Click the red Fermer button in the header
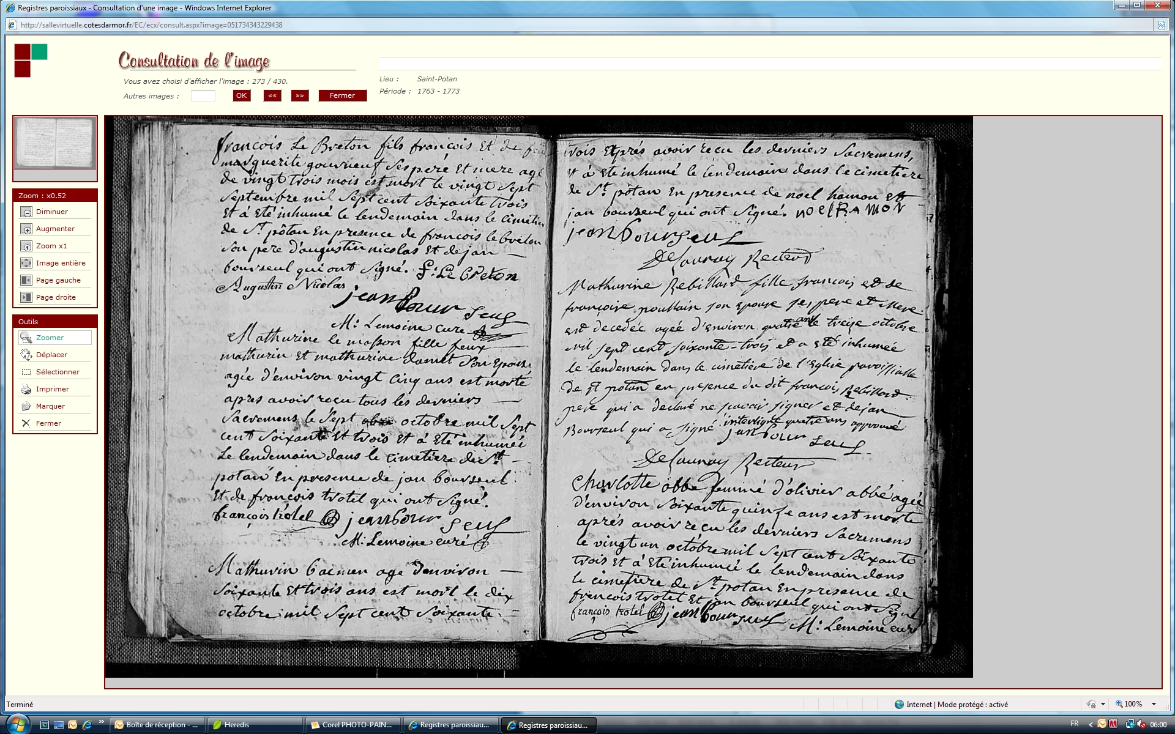The image size is (1175, 734). [x=342, y=95]
